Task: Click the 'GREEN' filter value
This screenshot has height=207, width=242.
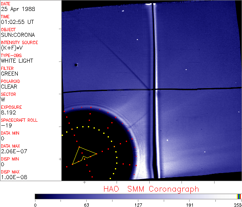Action: coord(9,74)
